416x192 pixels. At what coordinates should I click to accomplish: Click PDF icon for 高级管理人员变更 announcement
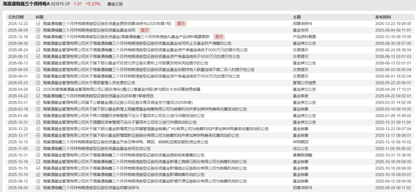tap(38, 83)
